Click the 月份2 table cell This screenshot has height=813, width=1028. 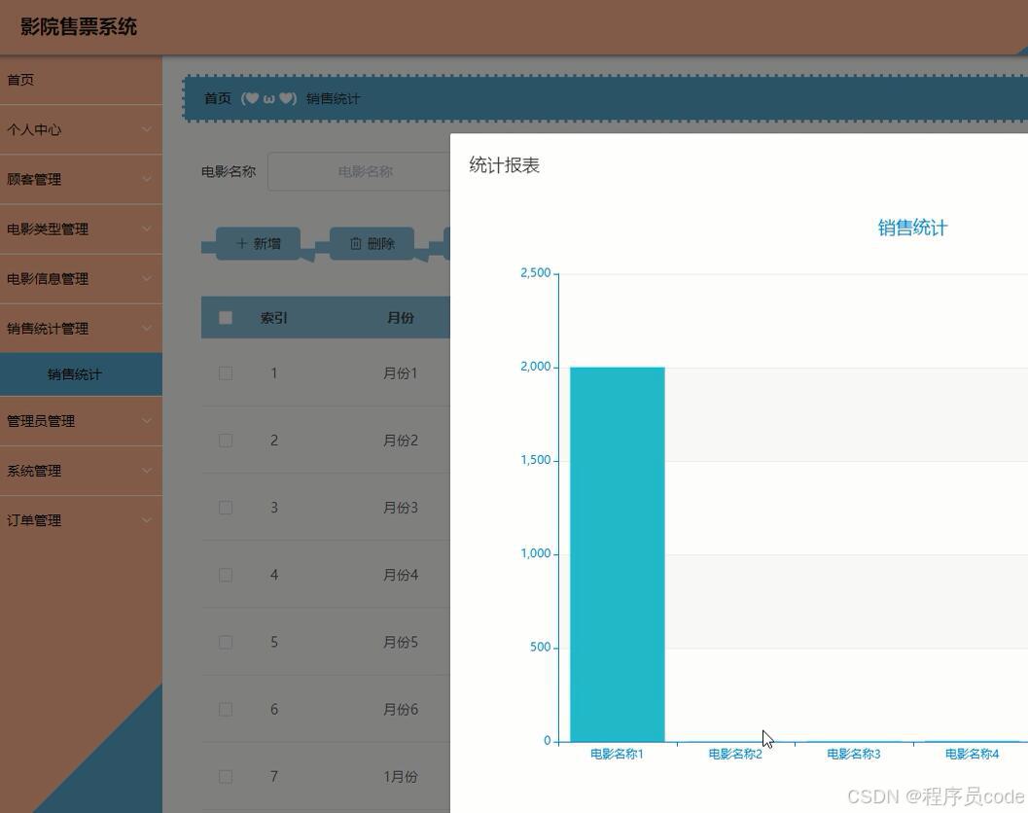pyautogui.click(x=400, y=441)
